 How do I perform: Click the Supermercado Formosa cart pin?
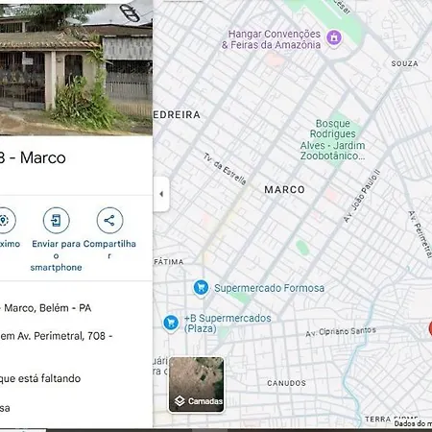pos(201,287)
